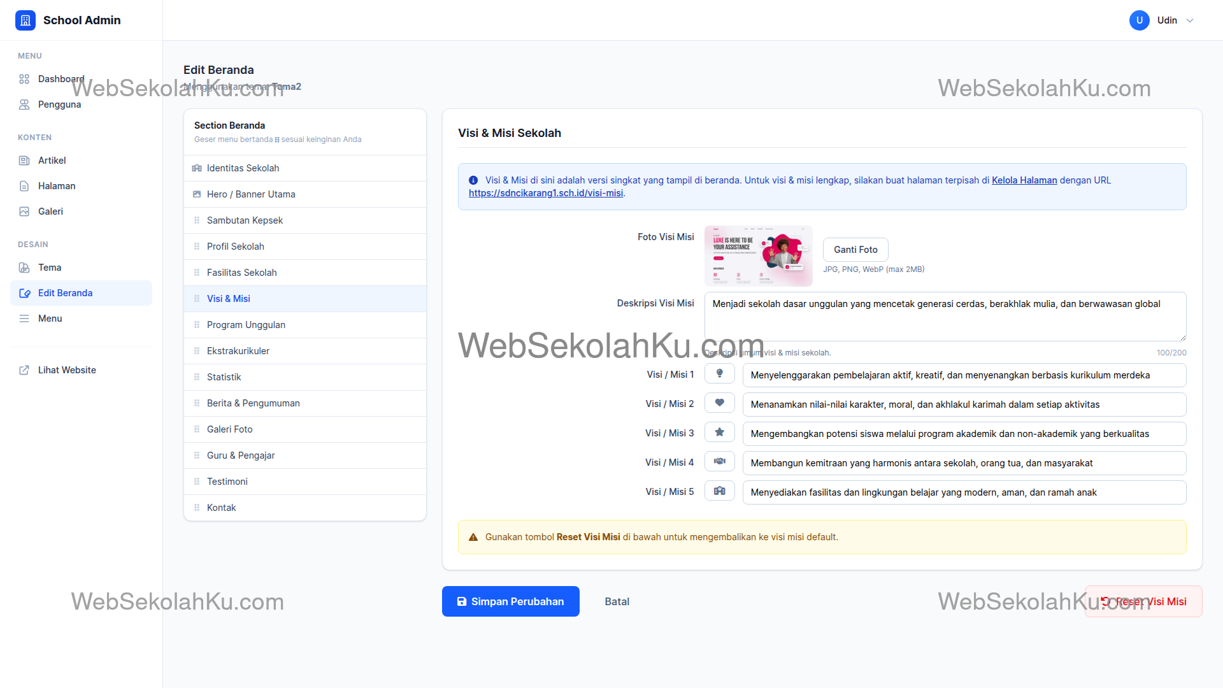
Task: Focus the Visi / Misi 3 text field
Action: (x=964, y=434)
